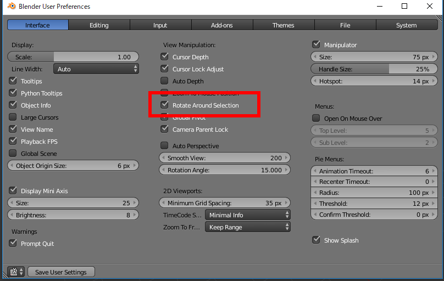Disable Cursor Lock Adjust checkbox

(x=164, y=69)
